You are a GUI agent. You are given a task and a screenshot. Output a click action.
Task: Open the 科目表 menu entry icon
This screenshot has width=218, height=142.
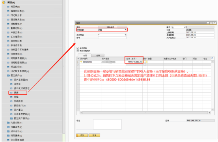tap(8, 7)
